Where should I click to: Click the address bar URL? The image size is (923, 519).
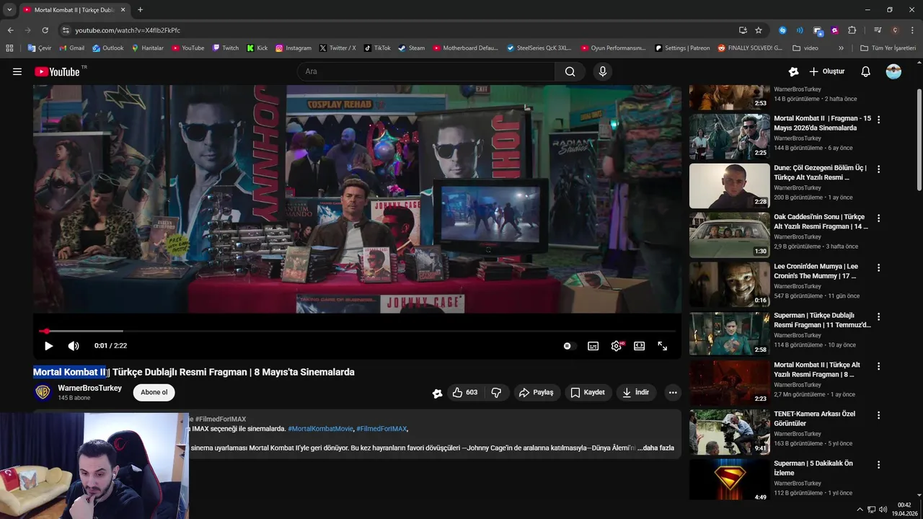(x=128, y=30)
